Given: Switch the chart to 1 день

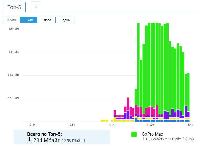Looking at the screenshot, I should (65, 20).
